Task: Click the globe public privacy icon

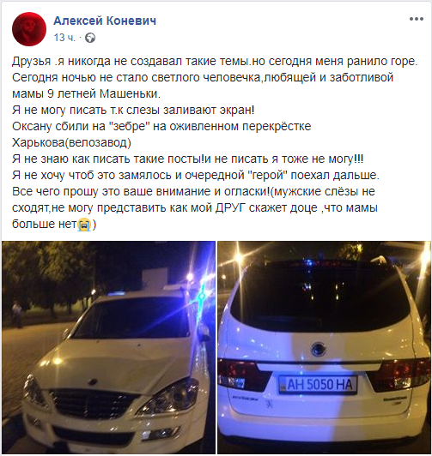Action: pyautogui.click(x=90, y=38)
